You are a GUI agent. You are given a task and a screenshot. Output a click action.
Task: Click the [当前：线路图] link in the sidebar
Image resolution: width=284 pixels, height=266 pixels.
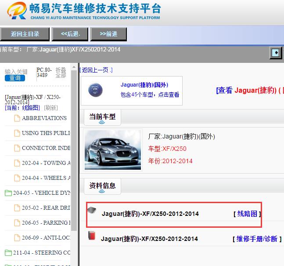click(x=22, y=108)
